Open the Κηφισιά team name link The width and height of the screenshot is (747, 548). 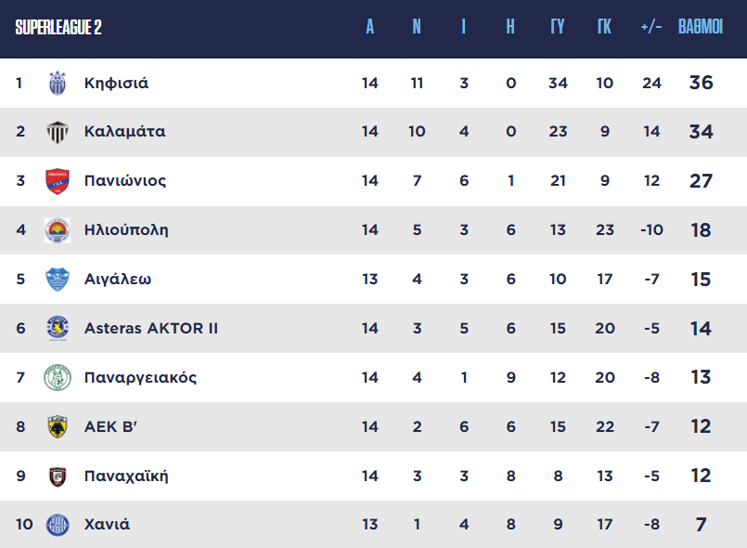(x=116, y=83)
